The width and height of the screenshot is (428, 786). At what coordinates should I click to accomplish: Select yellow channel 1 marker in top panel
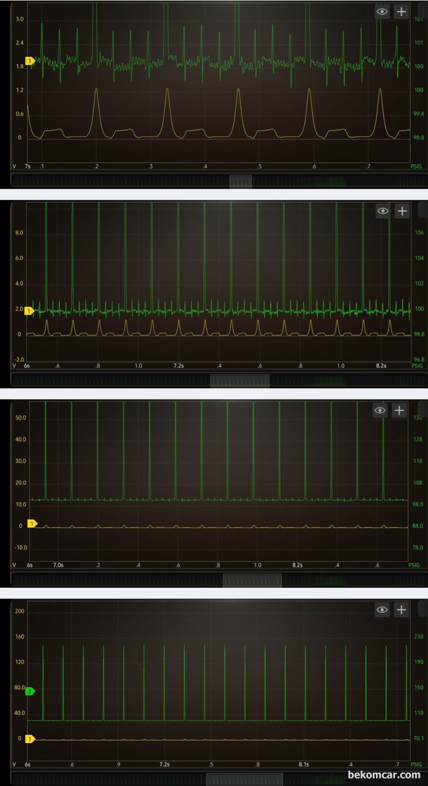[x=30, y=61]
